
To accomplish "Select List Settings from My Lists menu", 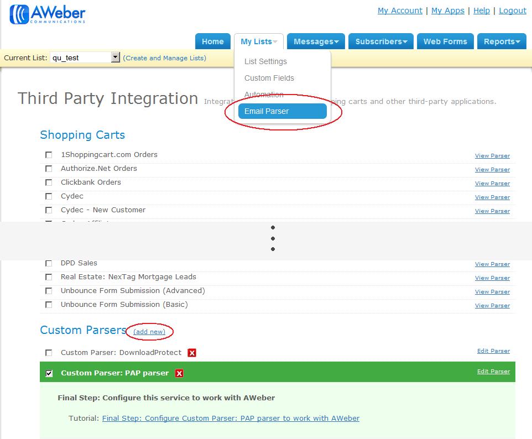I will 265,61.
